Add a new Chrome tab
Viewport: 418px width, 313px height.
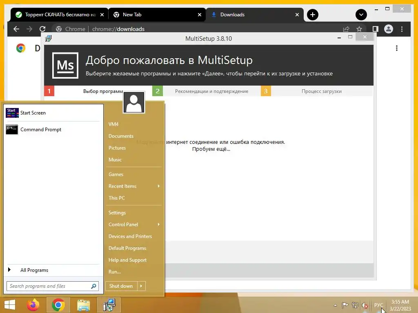coord(313,15)
